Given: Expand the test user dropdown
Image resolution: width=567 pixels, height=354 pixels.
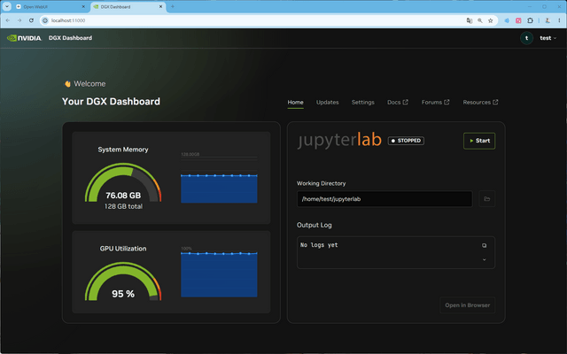Looking at the screenshot, I should click(548, 38).
